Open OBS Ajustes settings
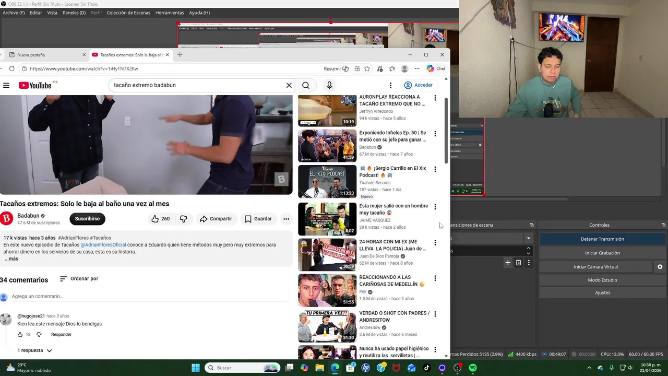Screen dimensions: 668x376 (x=602, y=292)
